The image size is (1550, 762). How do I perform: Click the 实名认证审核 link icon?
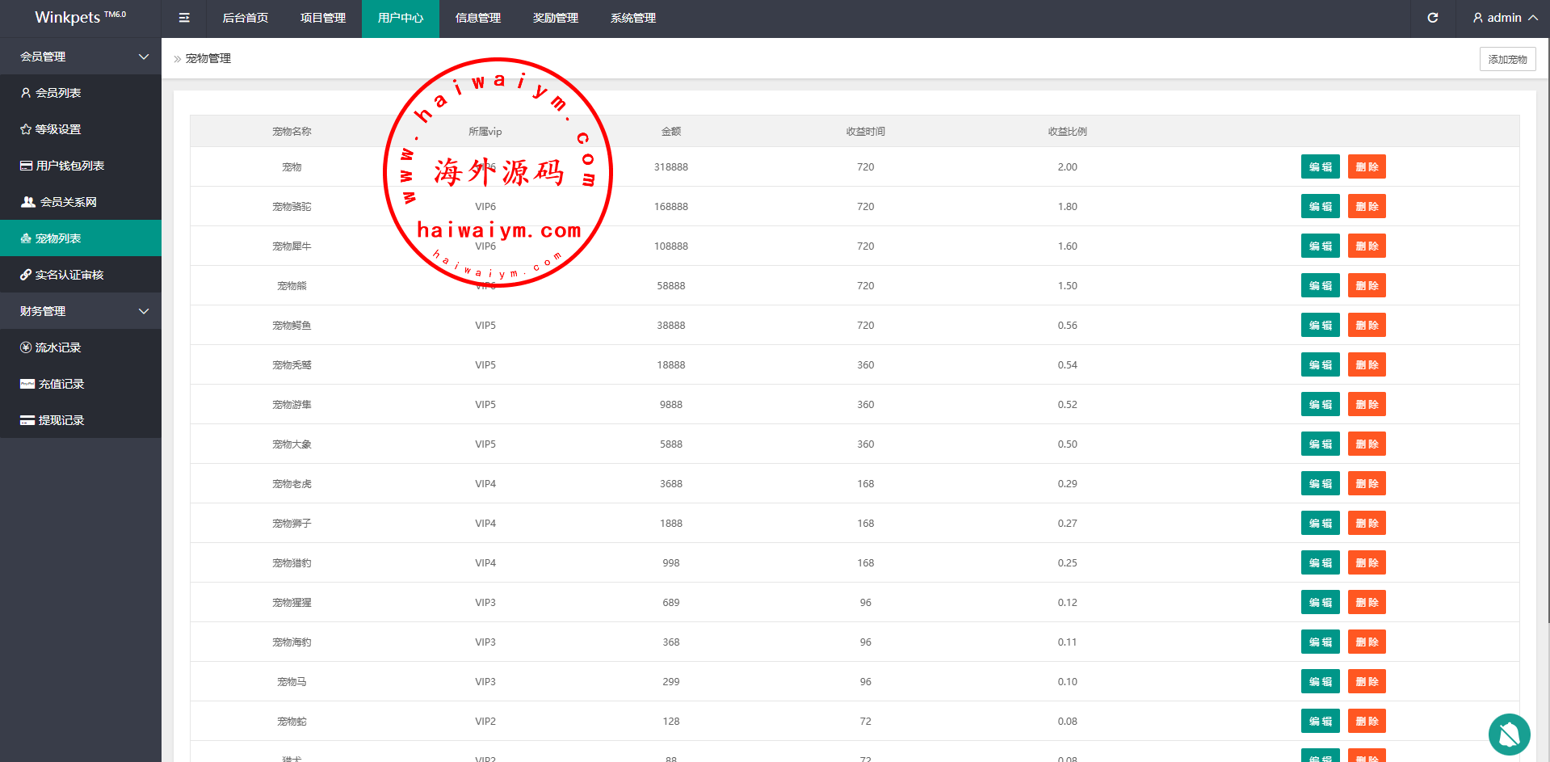(26, 275)
